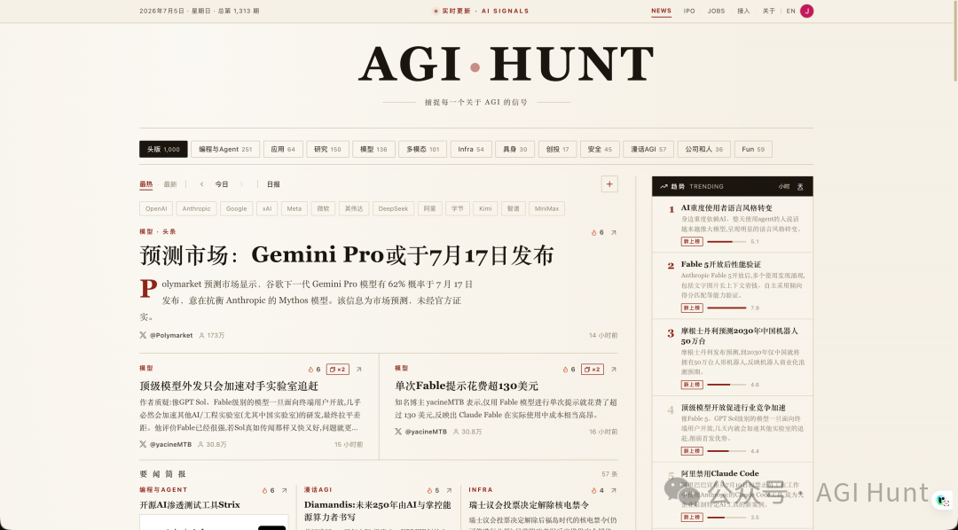
Task: Toggle MiniMax company filter
Action: (x=546, y=209)
